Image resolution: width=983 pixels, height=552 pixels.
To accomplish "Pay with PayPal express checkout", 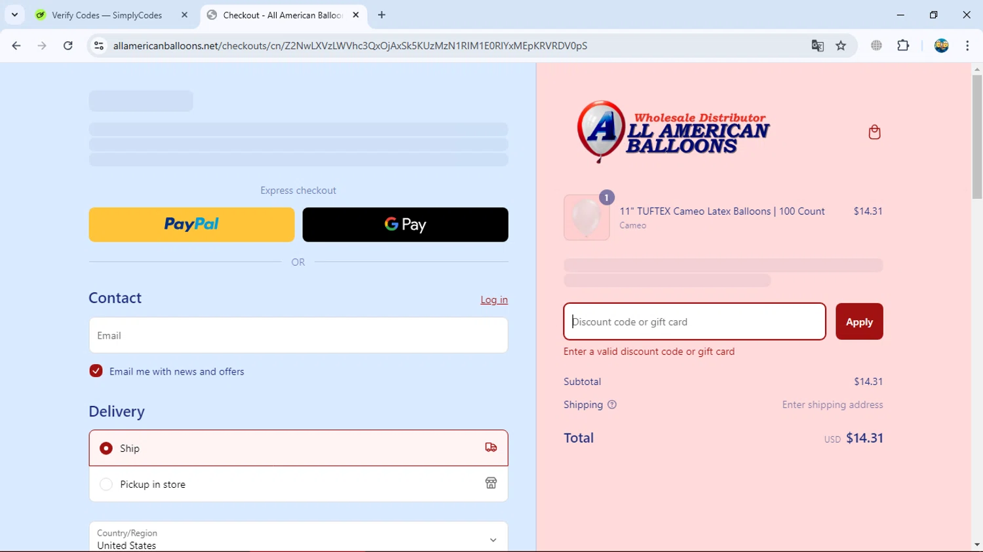I will click(x=191, y=225).
